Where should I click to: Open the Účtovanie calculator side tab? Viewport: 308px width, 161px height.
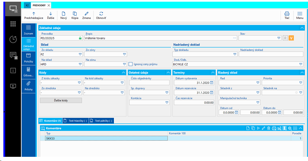click(x=29, y=72)
